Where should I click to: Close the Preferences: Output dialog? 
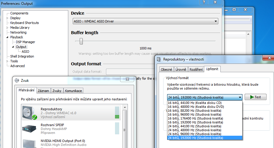(x=215, y=2)
